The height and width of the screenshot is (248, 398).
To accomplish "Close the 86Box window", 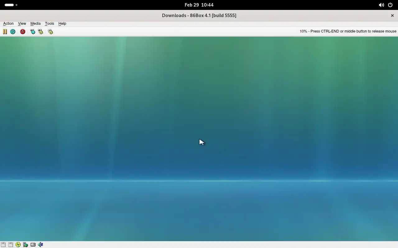I will tap(392, 15).
